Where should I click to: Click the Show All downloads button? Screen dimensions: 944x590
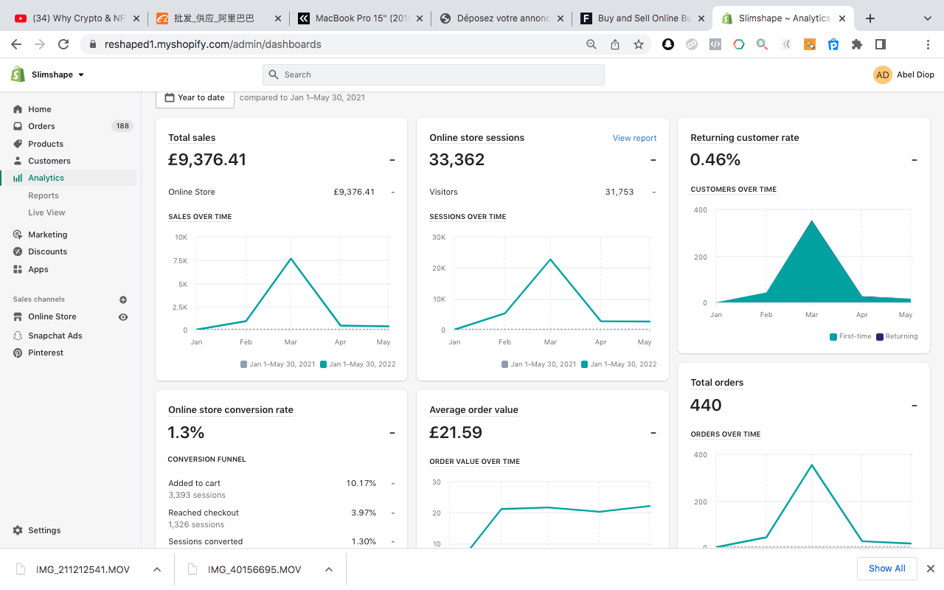coord(886,569)
